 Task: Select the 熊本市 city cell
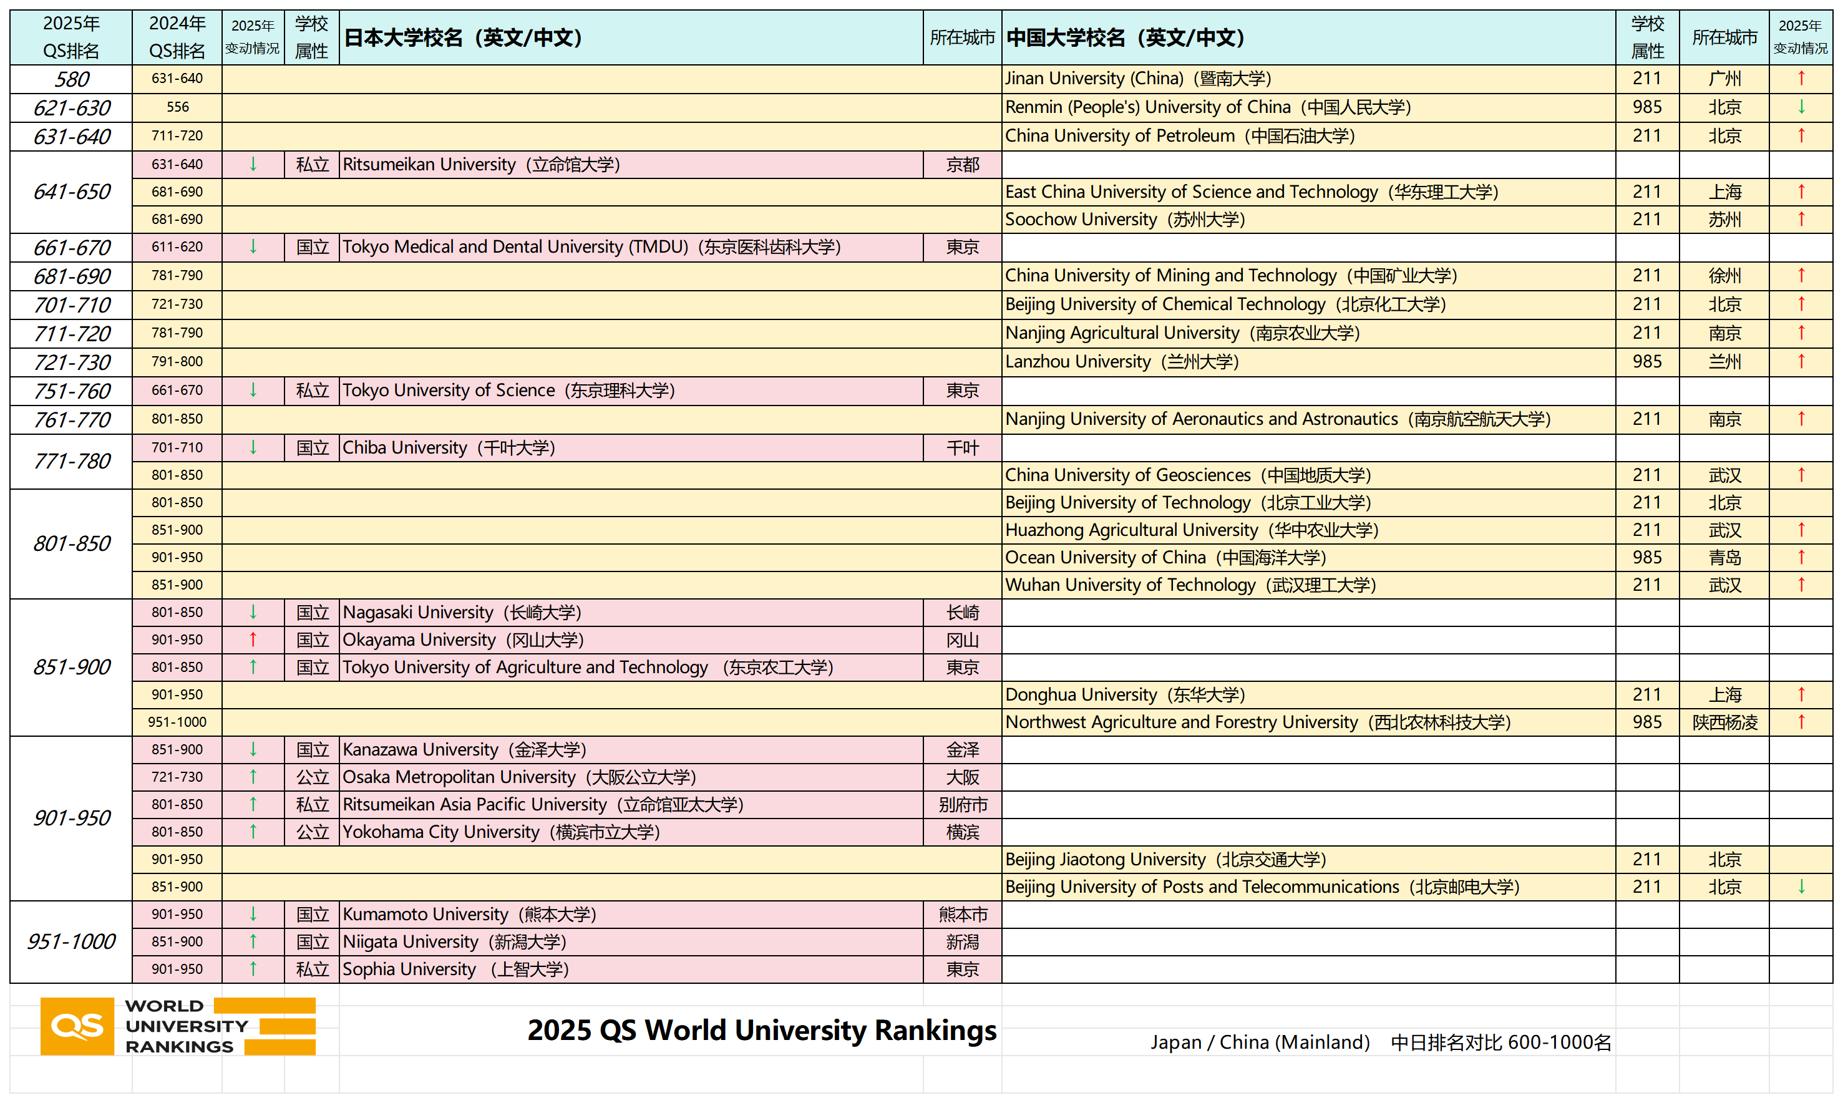[963, 915]
